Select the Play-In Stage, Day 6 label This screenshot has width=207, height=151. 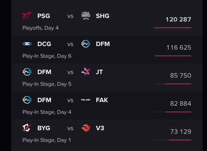point(47,56)
